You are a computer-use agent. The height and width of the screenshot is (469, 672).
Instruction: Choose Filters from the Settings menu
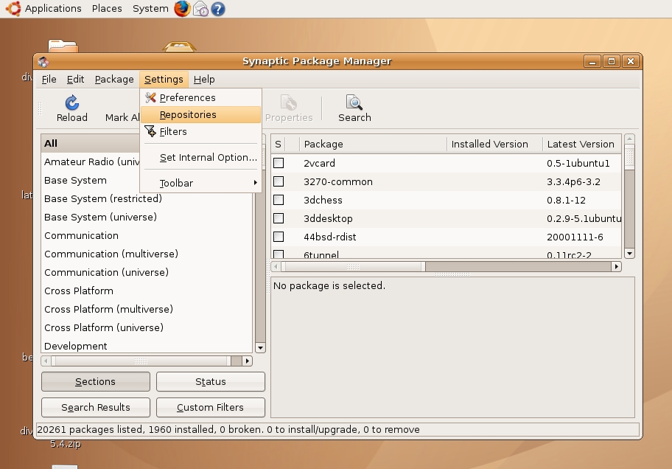200,131
